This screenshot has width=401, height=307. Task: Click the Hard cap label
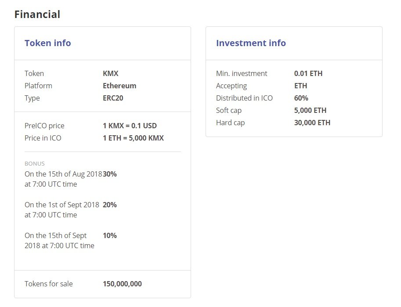(x=231, y=123)
